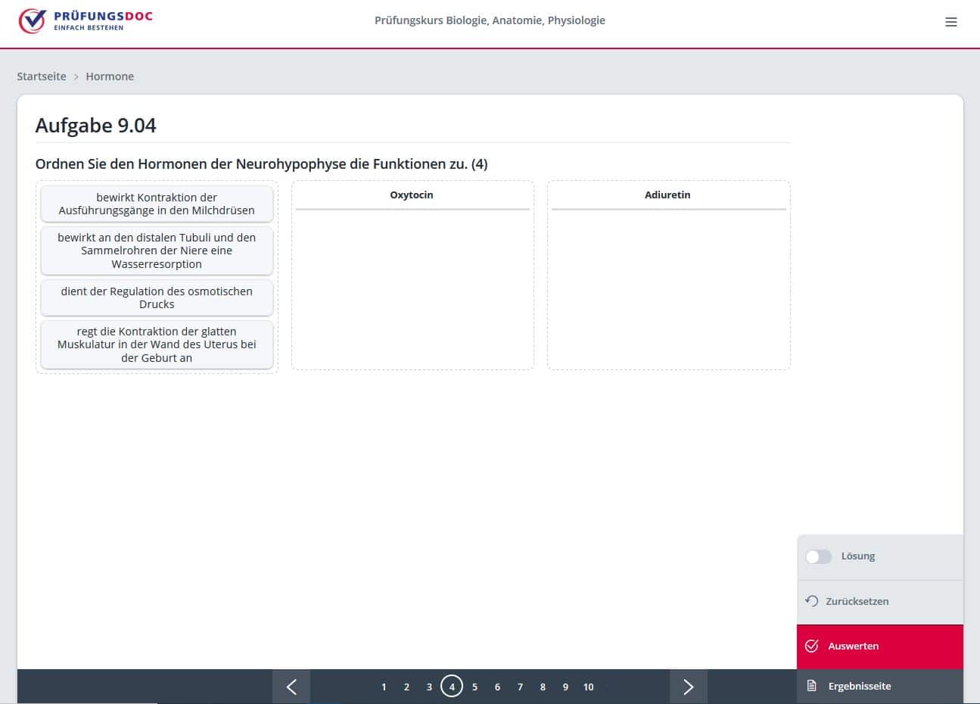This screenshot has width=980, height=704.
Task: Navigate to Startseite breadcrumb
Action: click(42, 76)
